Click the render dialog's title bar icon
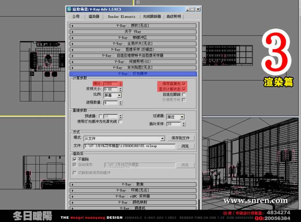301x222 pixels. [69, 9]
